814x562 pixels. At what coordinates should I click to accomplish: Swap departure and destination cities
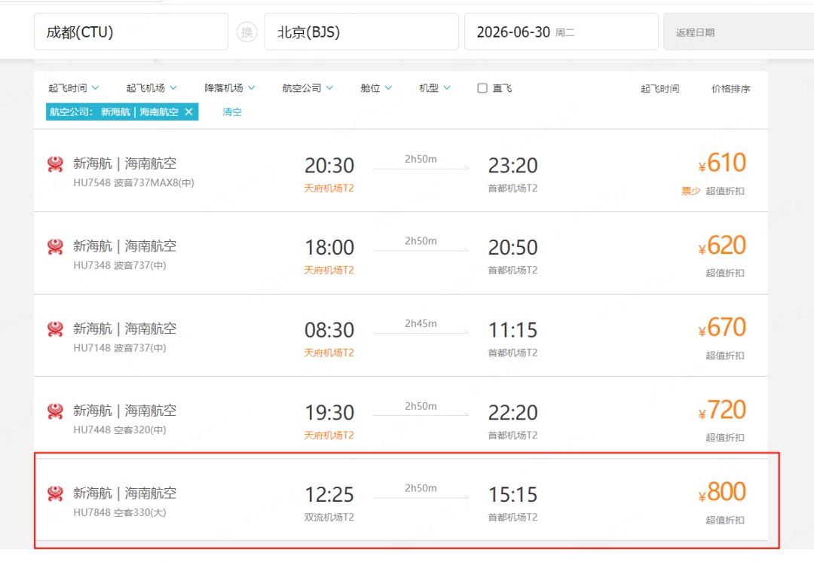pyautogui.click(x=247, y=32)
